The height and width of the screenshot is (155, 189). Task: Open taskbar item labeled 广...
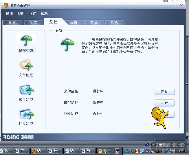point(22,151)
